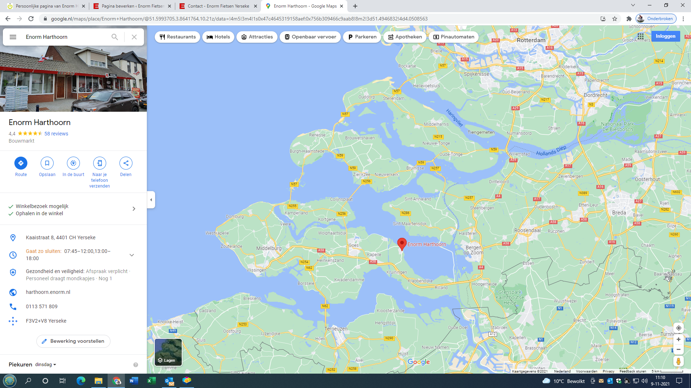Filter by Openbaar vervoer chip

click(310, 37)
